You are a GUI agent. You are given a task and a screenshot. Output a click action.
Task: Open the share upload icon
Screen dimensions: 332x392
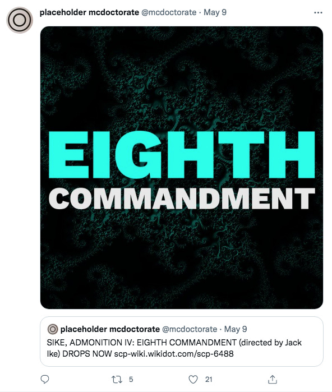pos(273,379)
